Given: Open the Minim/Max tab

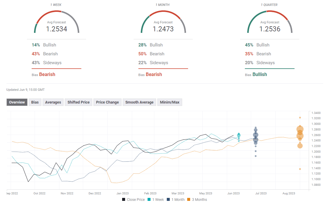Looking at the screenshot, I should tap(170, 102).
